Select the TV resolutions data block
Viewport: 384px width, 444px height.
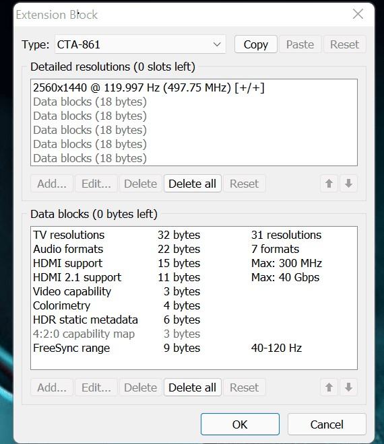[x=194, y=235]
